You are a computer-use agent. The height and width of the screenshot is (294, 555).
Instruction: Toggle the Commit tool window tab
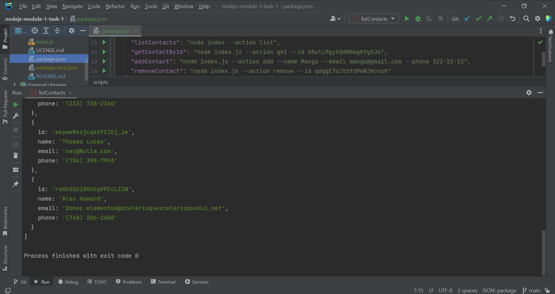(5, 69)
